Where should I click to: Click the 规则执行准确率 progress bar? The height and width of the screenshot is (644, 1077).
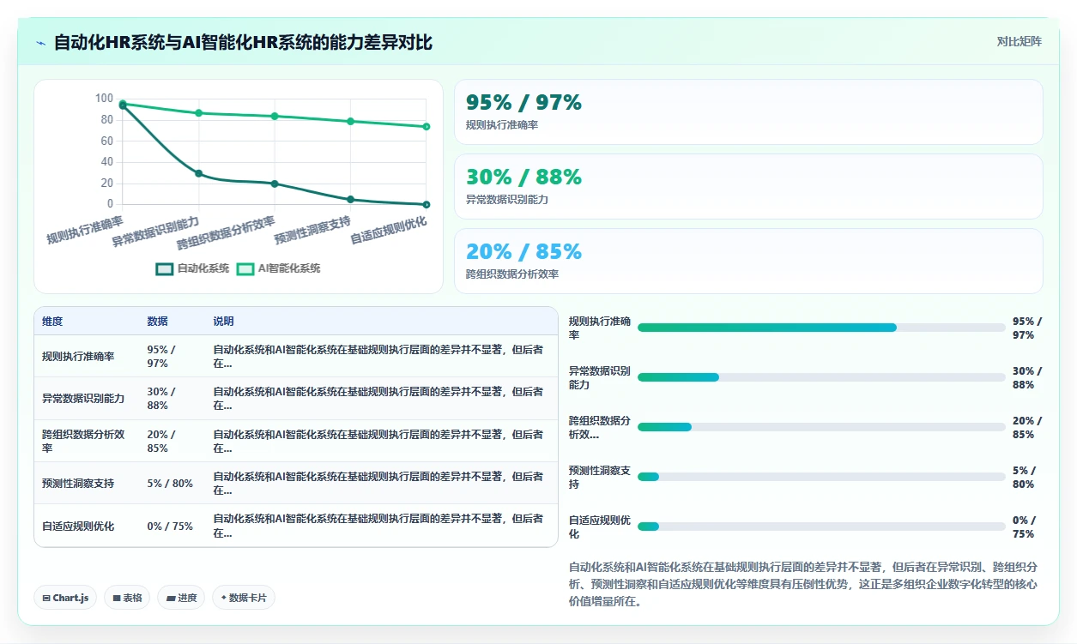(821, 328)
